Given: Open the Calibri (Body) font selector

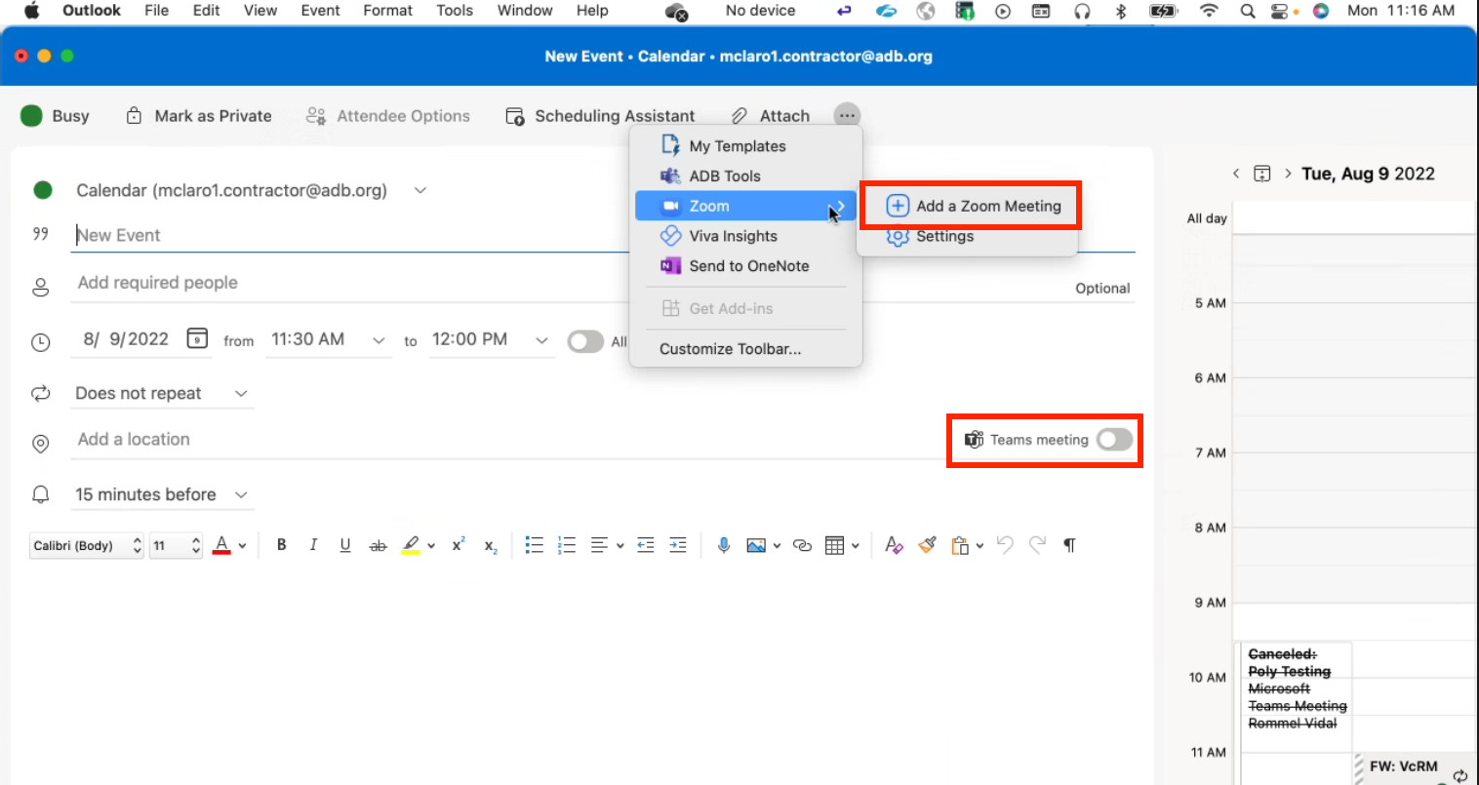Looking at the screenshot, I should pos(87,545).
